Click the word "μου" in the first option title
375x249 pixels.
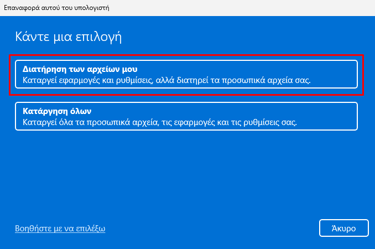(129, 70)
